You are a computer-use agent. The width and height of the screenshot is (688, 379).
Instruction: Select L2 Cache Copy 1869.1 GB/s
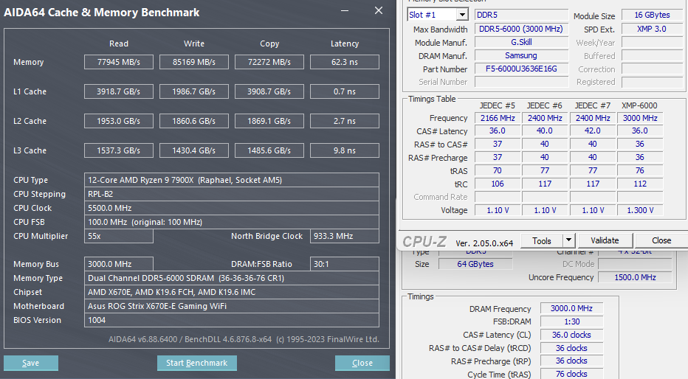click(x=269, y=121)
